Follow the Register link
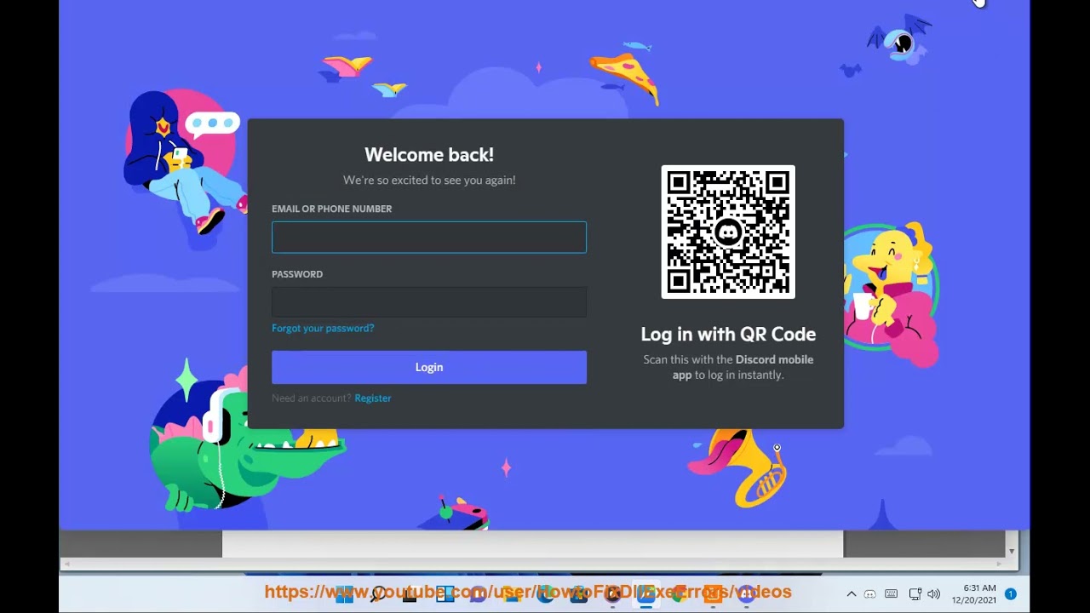The image size is (1090, 613). tap(373, 398)
